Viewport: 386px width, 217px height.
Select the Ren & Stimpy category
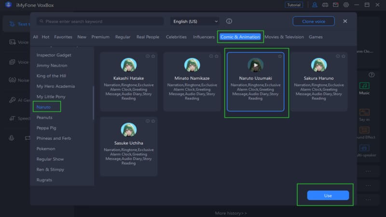50,170
